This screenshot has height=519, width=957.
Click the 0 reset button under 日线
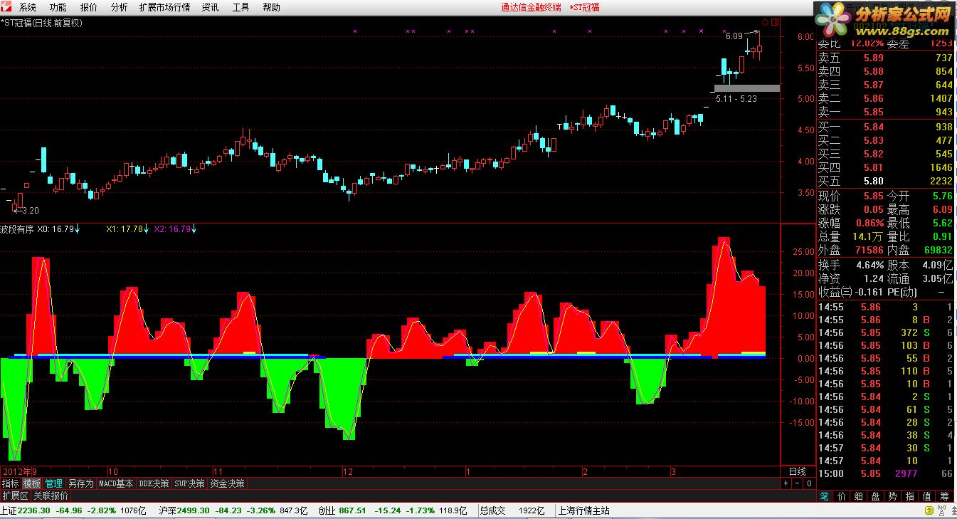(x=808, y=483)
